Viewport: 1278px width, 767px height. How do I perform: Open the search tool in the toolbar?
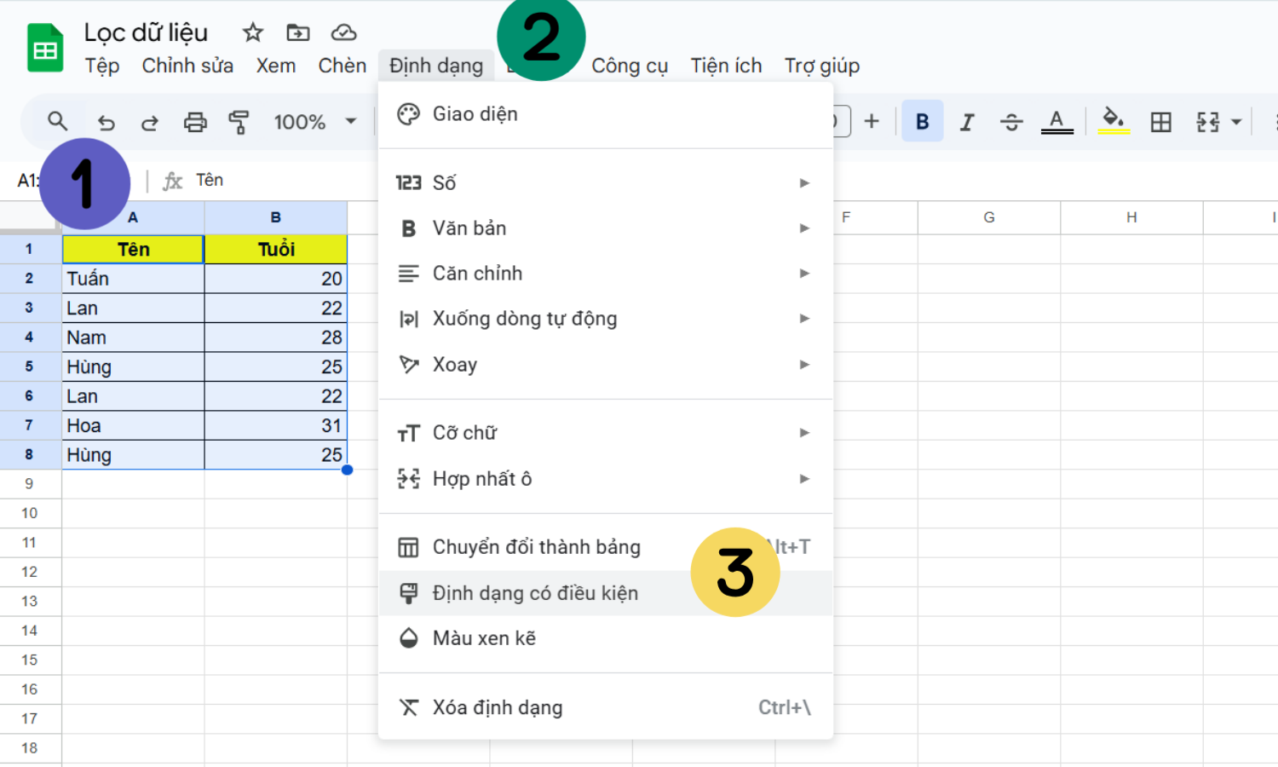click(57, 121)
